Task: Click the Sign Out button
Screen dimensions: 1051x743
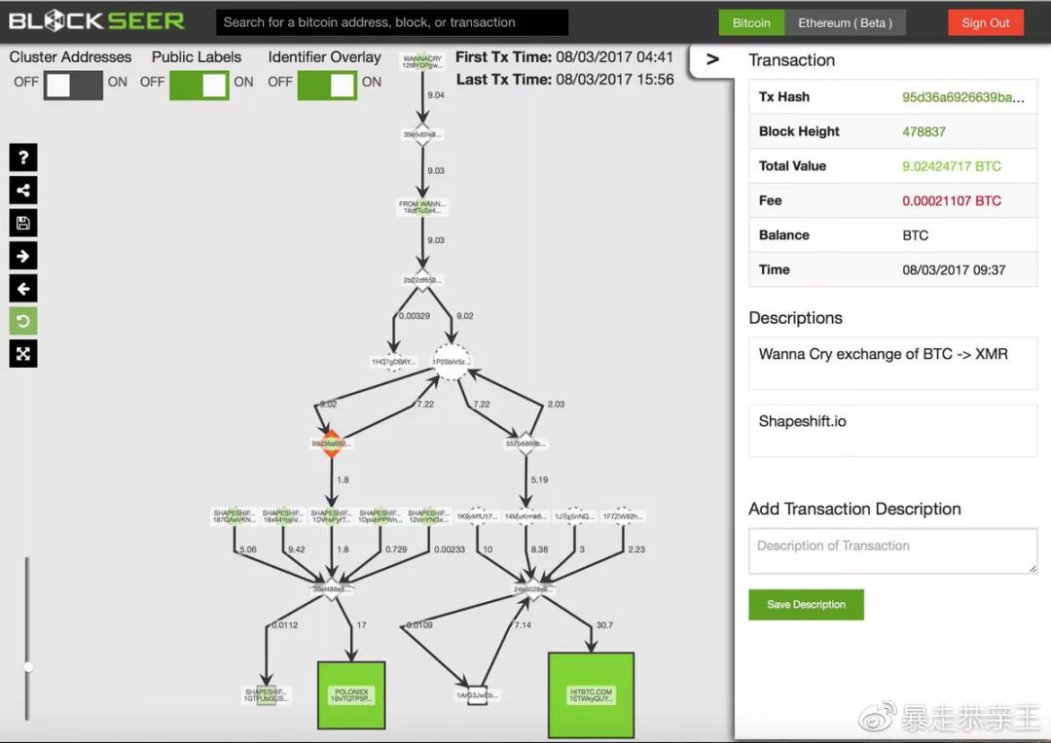Action: (x=985, y=22)
